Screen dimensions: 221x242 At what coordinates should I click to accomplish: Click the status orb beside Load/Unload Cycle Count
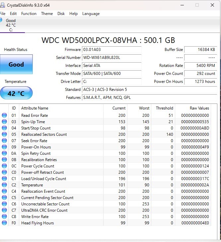coord(4,178)
